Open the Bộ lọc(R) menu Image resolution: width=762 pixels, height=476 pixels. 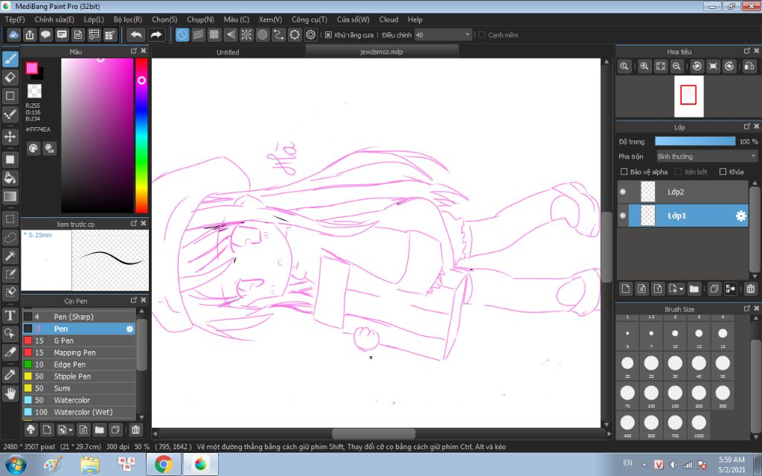[127, 19]
